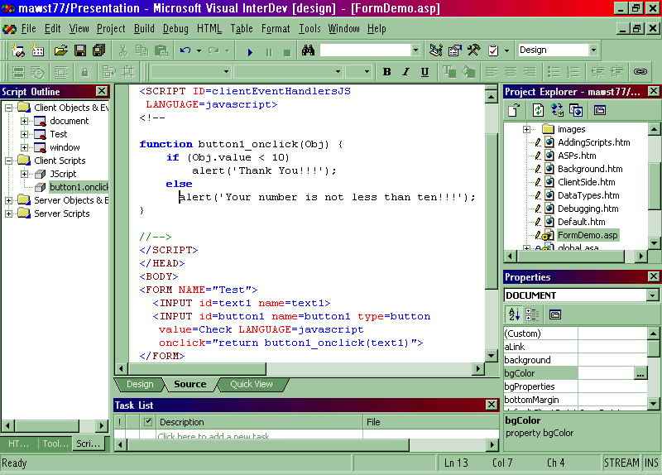
Task: Open the Debug menu
Action: coord(175,28)
